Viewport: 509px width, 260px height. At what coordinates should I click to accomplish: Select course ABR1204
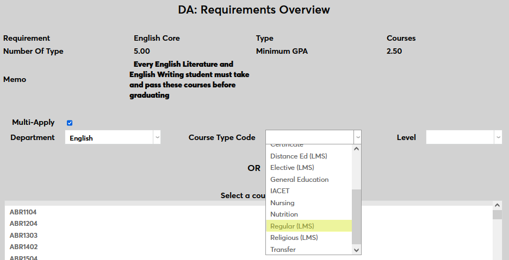[x=249, y=224]
